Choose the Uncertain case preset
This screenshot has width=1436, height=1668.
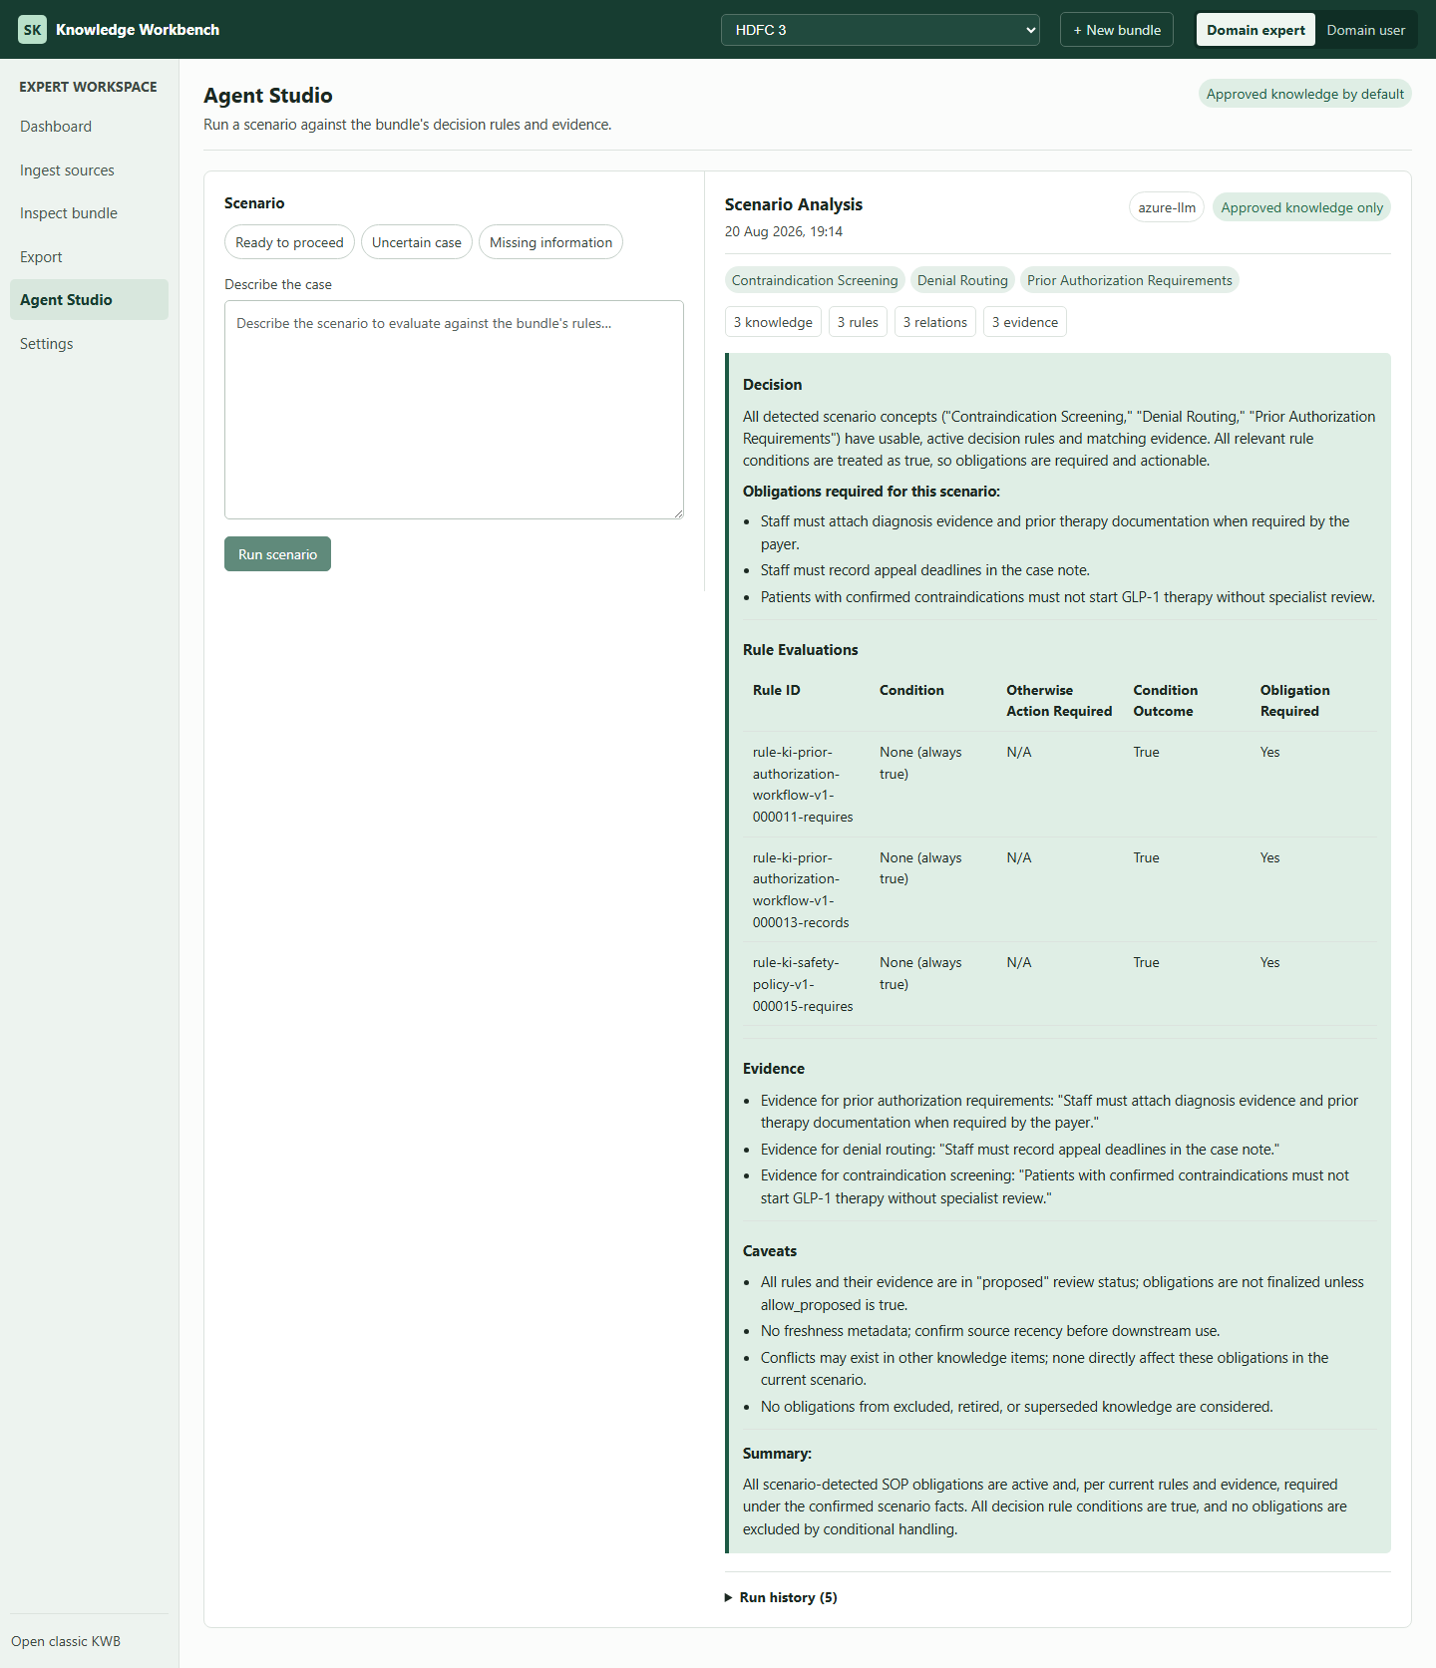[417, 242]
